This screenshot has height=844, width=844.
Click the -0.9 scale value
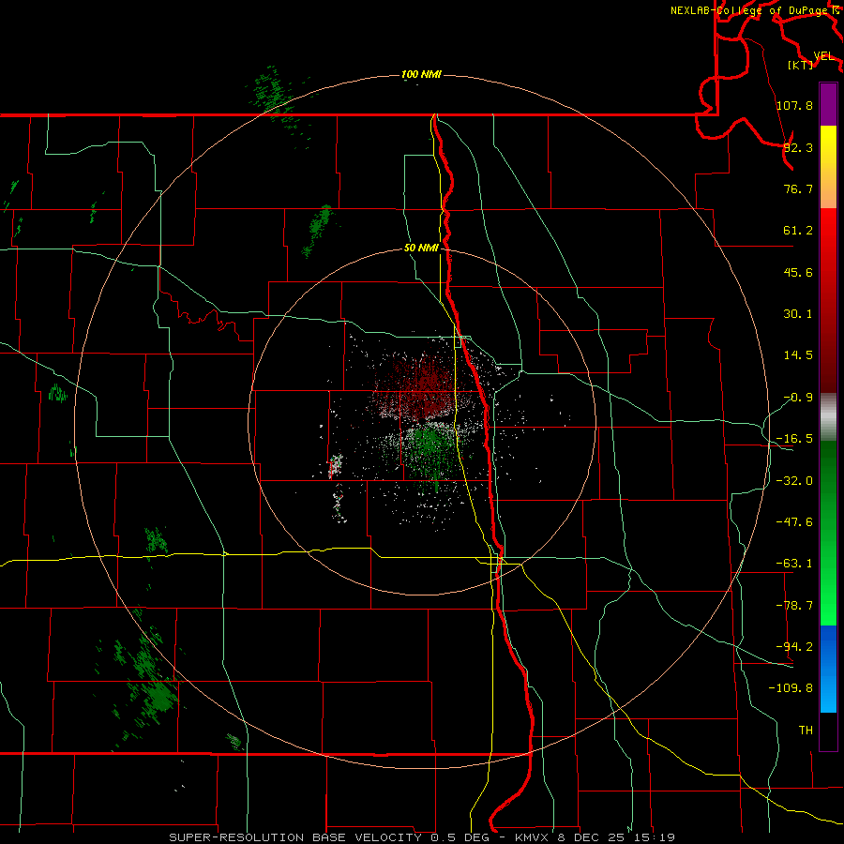[x=798, y=398]
